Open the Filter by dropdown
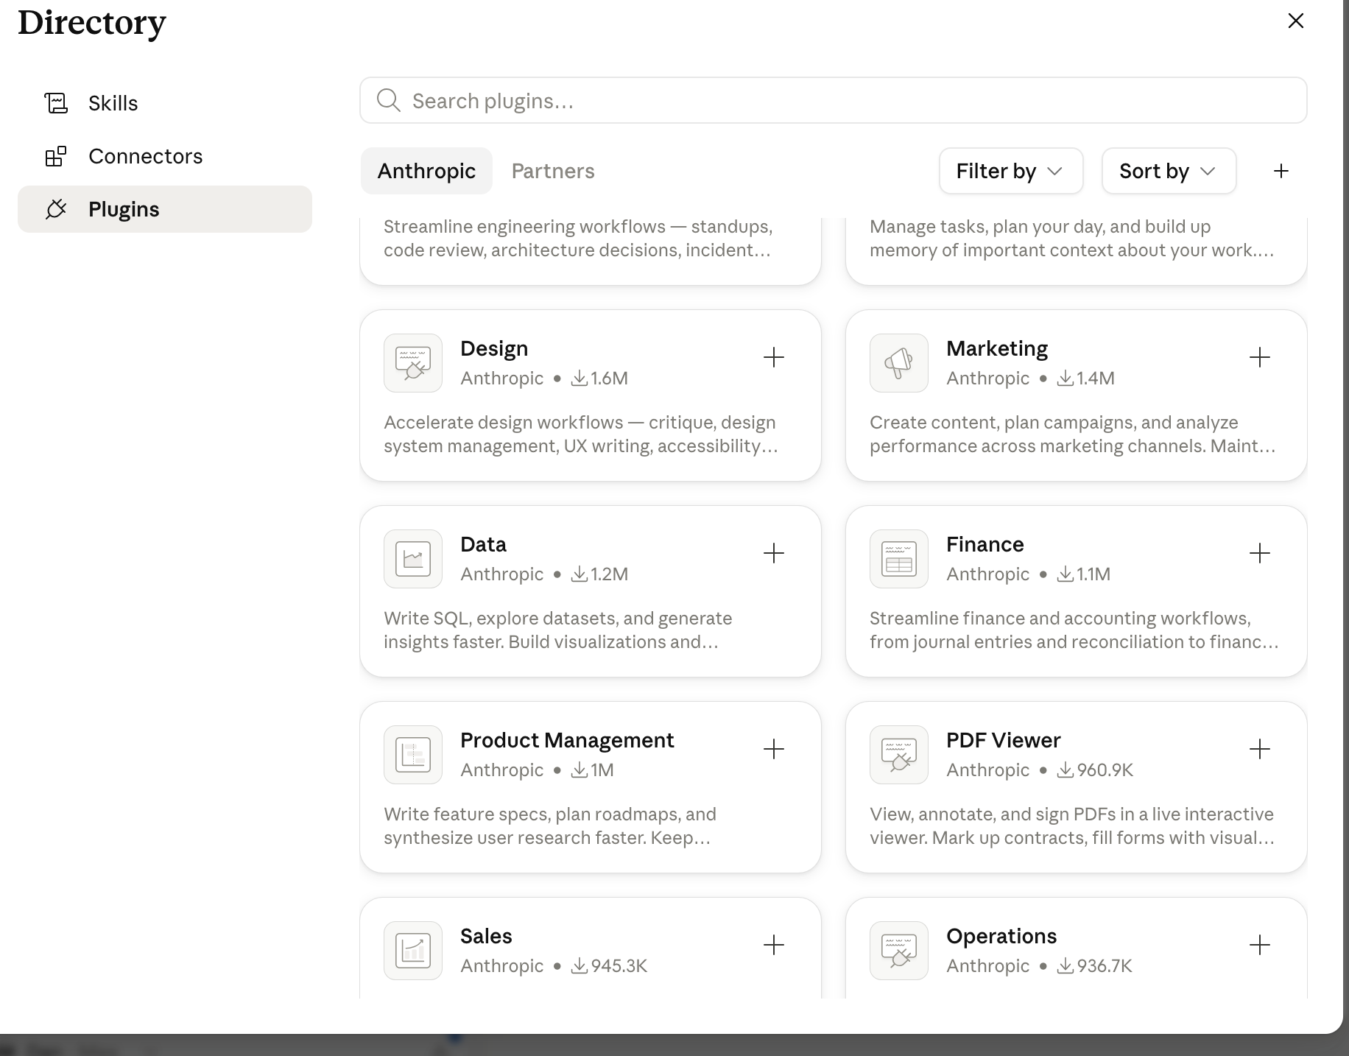This screenshot has height=1056, width=1349. coord(1011,171)
